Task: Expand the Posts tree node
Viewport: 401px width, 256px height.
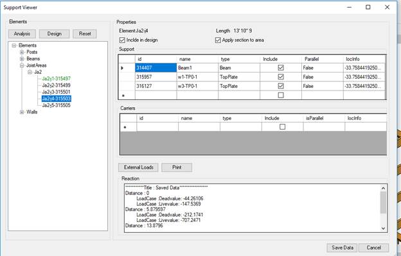Action: pyautogui.click(x=22, y=52)
